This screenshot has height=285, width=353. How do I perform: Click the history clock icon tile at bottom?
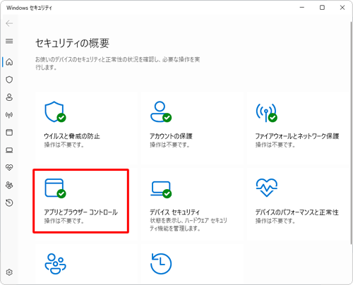(x=161, y=264)
